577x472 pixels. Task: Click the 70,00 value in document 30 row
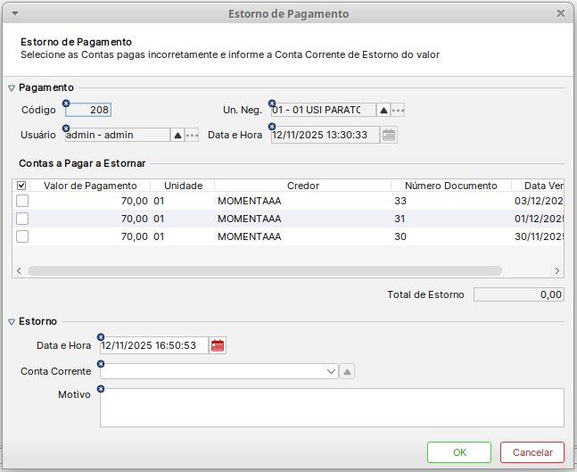click(135, 236)
